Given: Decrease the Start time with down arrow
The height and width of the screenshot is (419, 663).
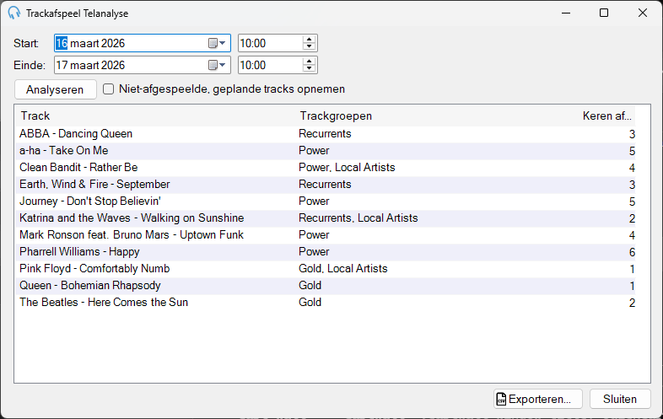Looking at the screenshot, I should click(x=309, y=46).
